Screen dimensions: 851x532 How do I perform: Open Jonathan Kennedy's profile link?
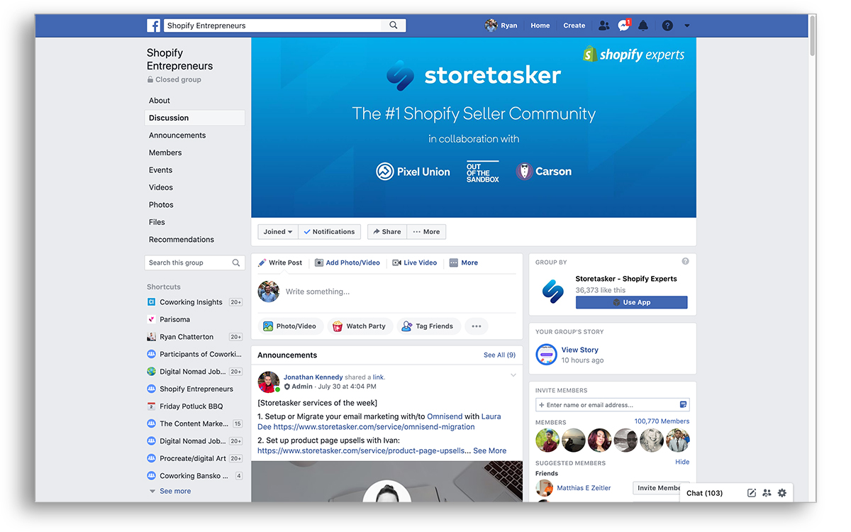point(313,377)
